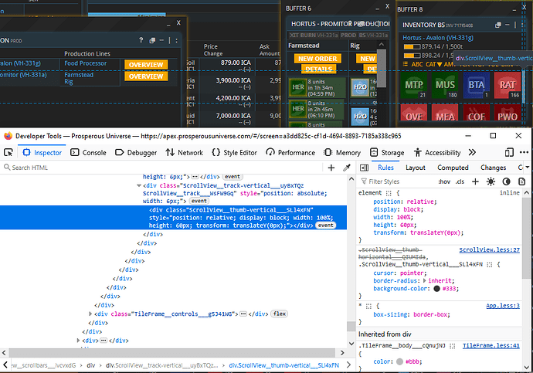Open the Computed sidebar tab
This screenshot has width=533, height=373.
pos(453,168)
